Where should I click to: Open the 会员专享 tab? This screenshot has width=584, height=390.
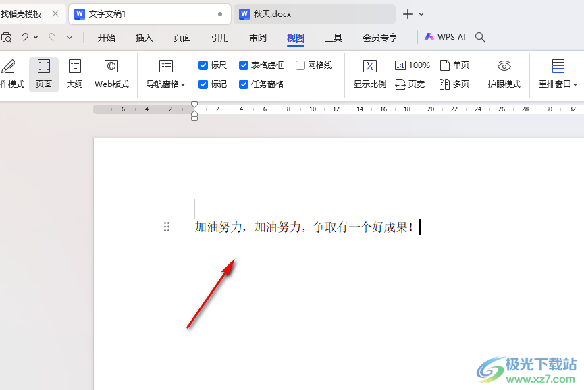coord(380,38)
